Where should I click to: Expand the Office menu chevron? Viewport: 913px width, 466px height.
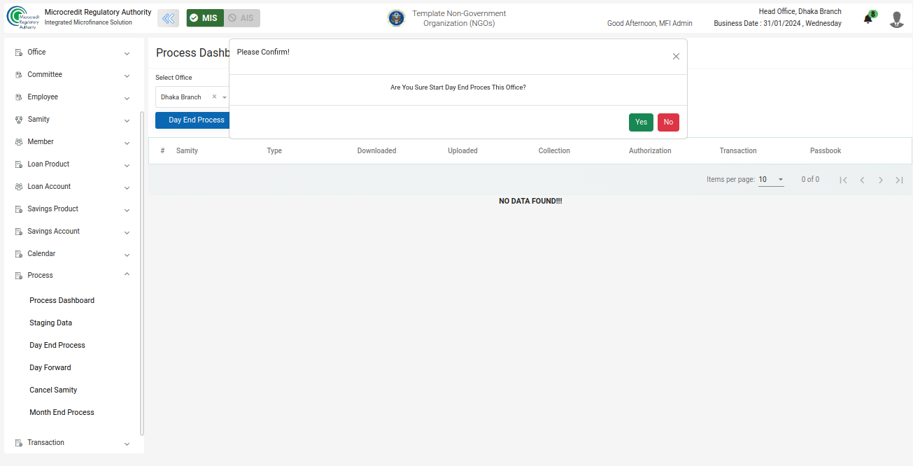point(127,53)
